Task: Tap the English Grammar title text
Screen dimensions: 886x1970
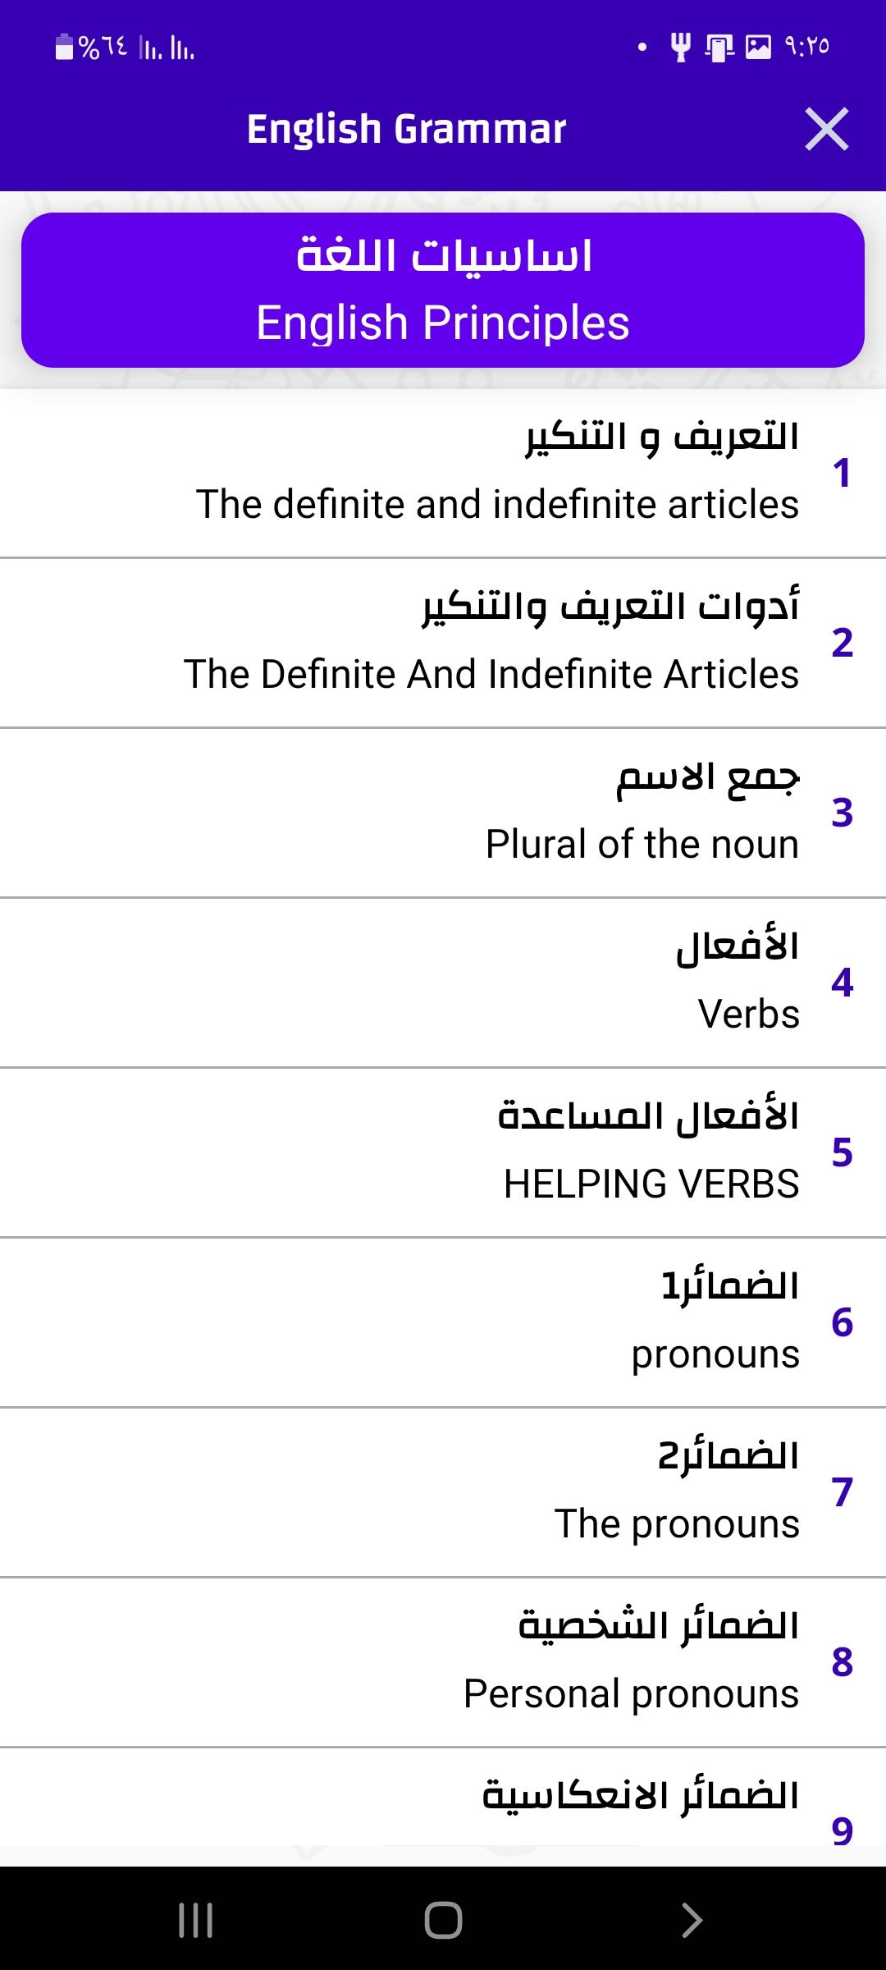Action: [x=407, y=129]
